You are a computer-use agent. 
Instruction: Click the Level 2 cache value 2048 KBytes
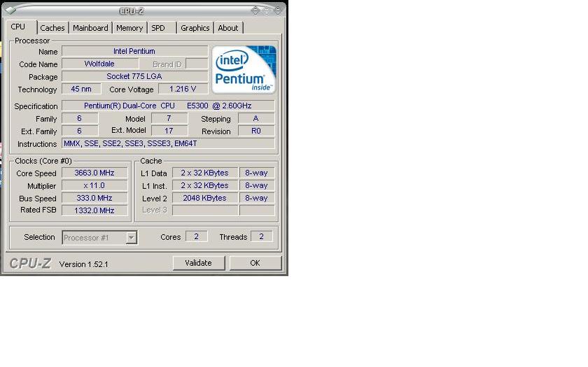204,198
